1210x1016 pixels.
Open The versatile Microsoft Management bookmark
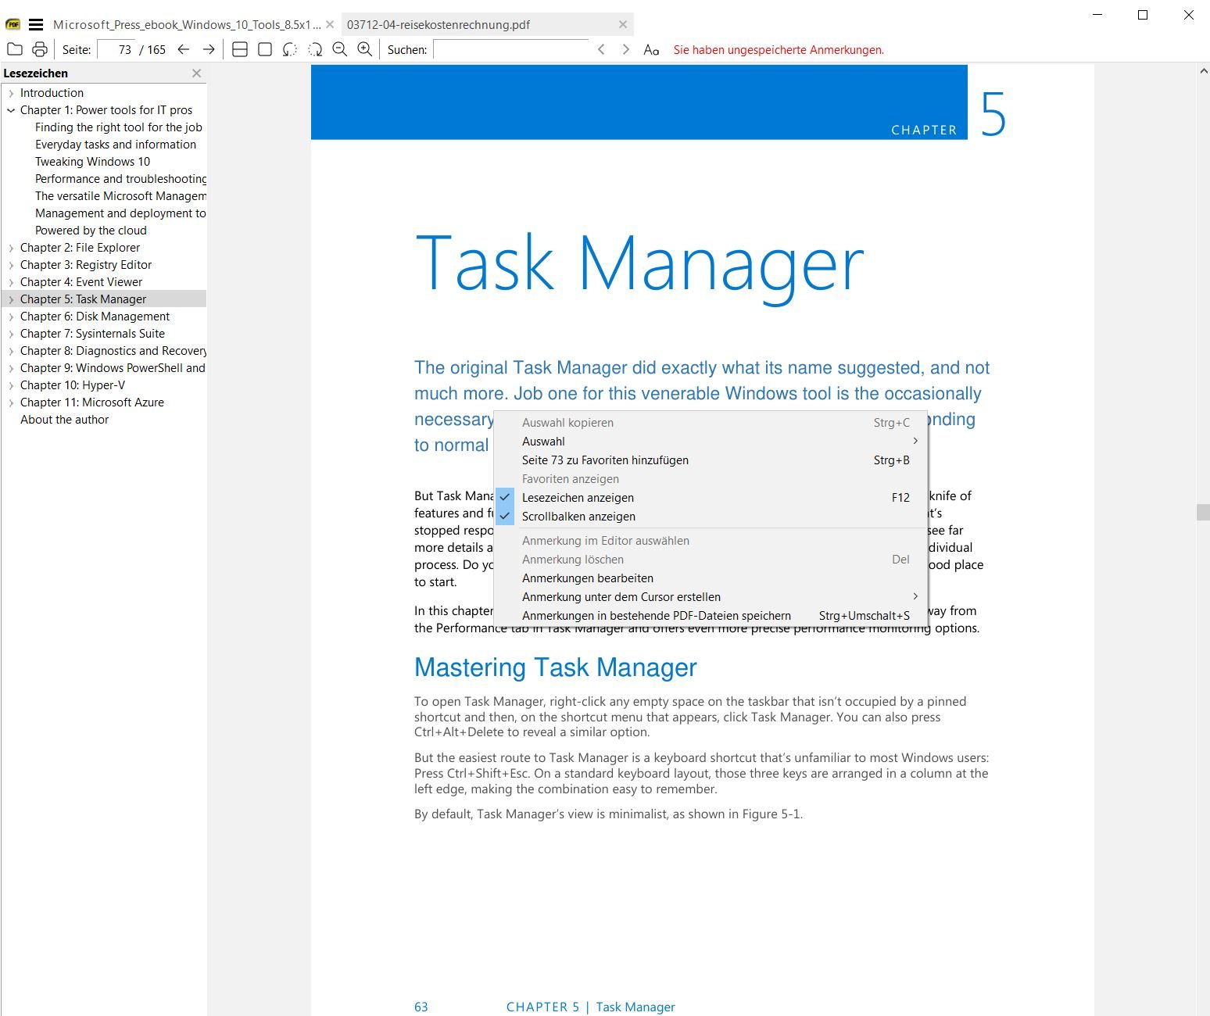point(120,196)
